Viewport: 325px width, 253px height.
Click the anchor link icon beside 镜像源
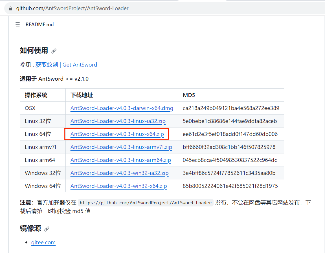[x=47, y=229]
